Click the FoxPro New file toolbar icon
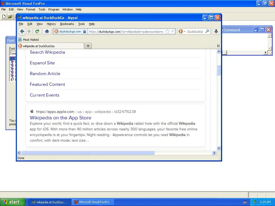The width and height of the screenshot is (275, 206). pyautogui.click(x=4, y=17)
